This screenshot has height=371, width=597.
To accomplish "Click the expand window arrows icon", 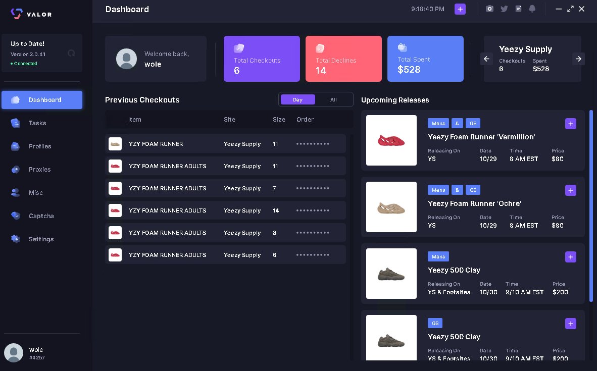I will click(570, 9).
